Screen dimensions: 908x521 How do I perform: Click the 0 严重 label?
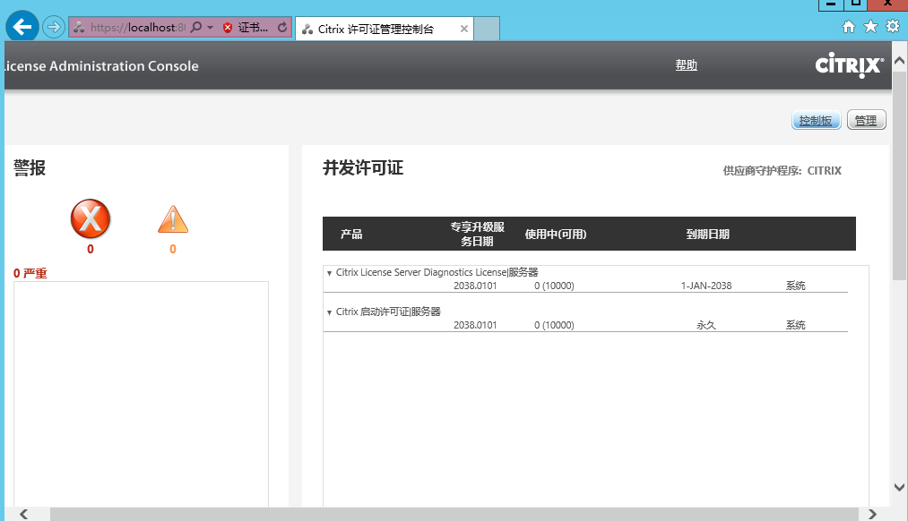coord(30,273)
